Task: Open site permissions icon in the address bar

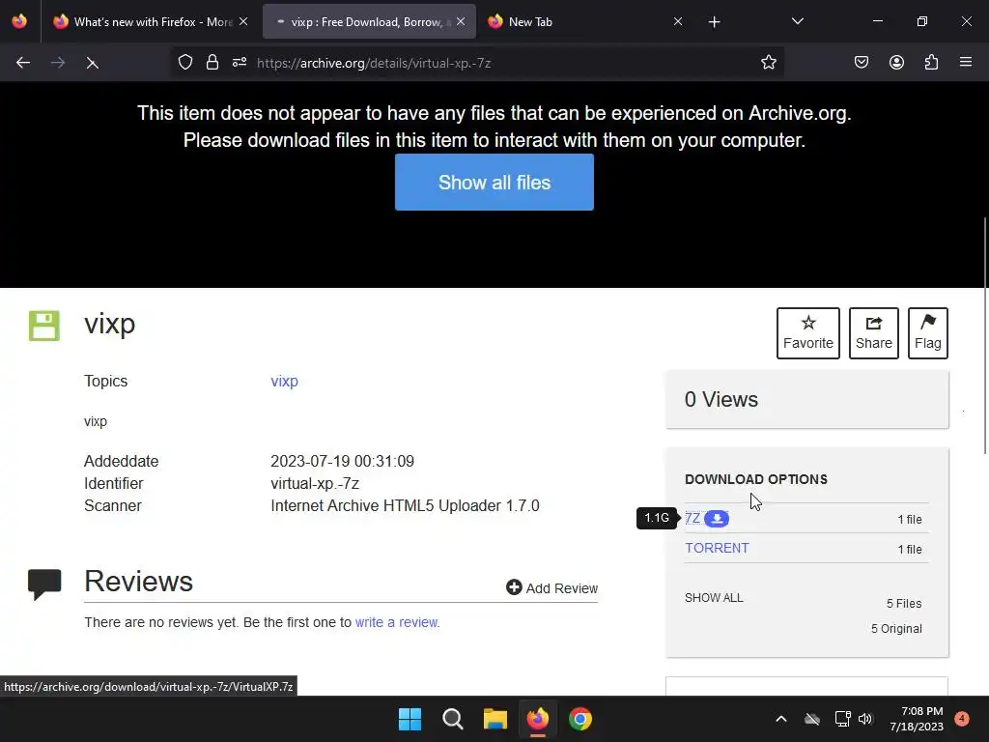Action: pyautogui.click(x=240, y=63)
